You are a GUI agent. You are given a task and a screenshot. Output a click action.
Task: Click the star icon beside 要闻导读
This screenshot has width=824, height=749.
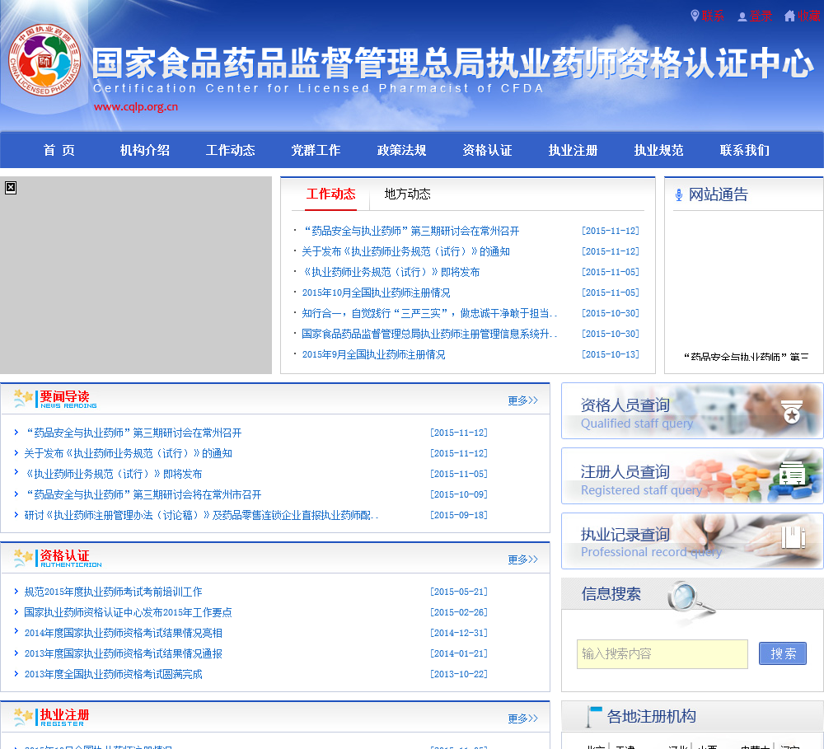click(23, 399)
